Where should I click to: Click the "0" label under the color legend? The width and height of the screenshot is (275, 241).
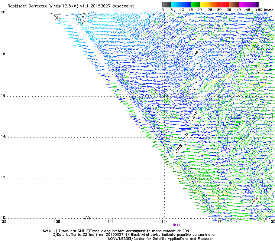point(163,10)
